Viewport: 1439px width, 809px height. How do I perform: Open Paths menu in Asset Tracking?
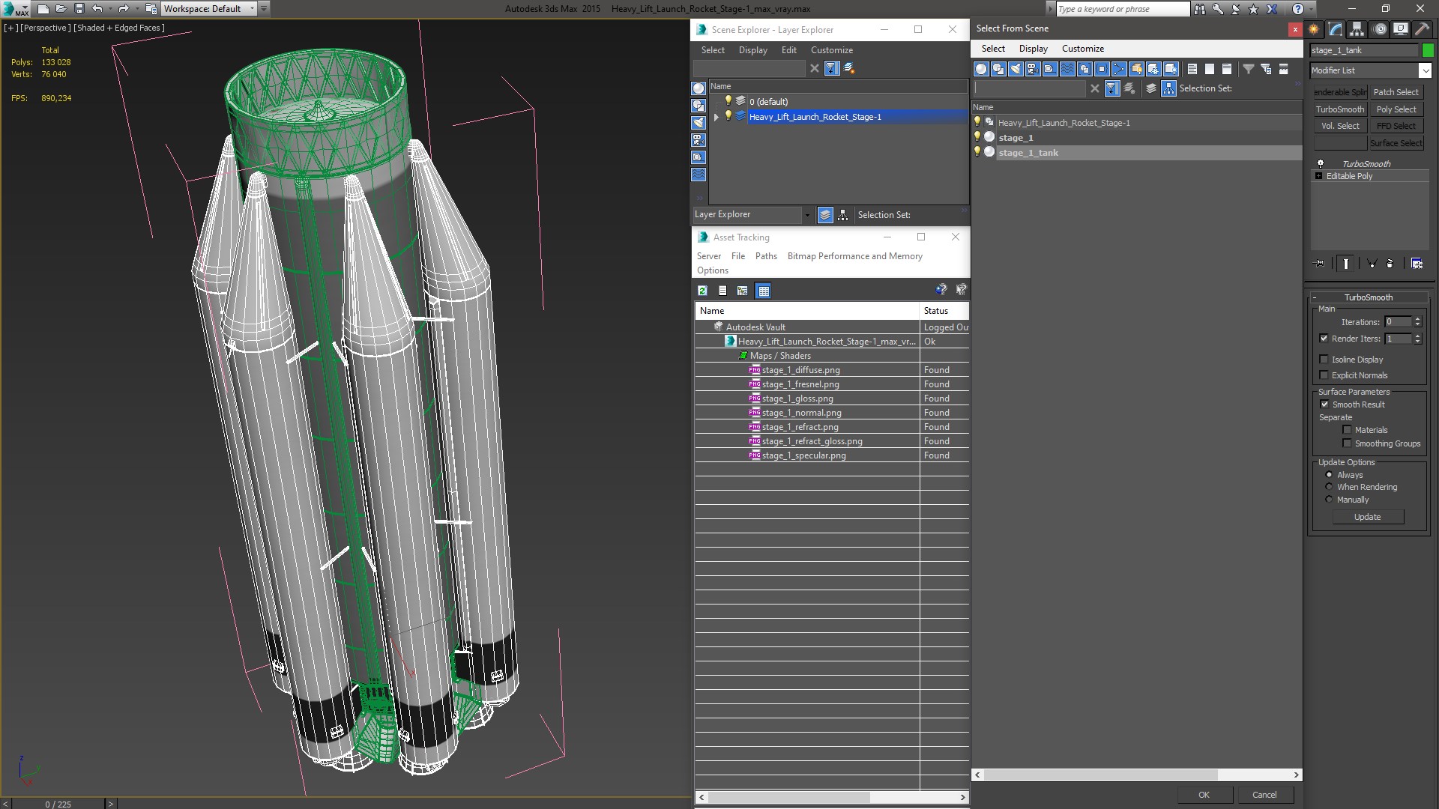[x=766, y=256]
